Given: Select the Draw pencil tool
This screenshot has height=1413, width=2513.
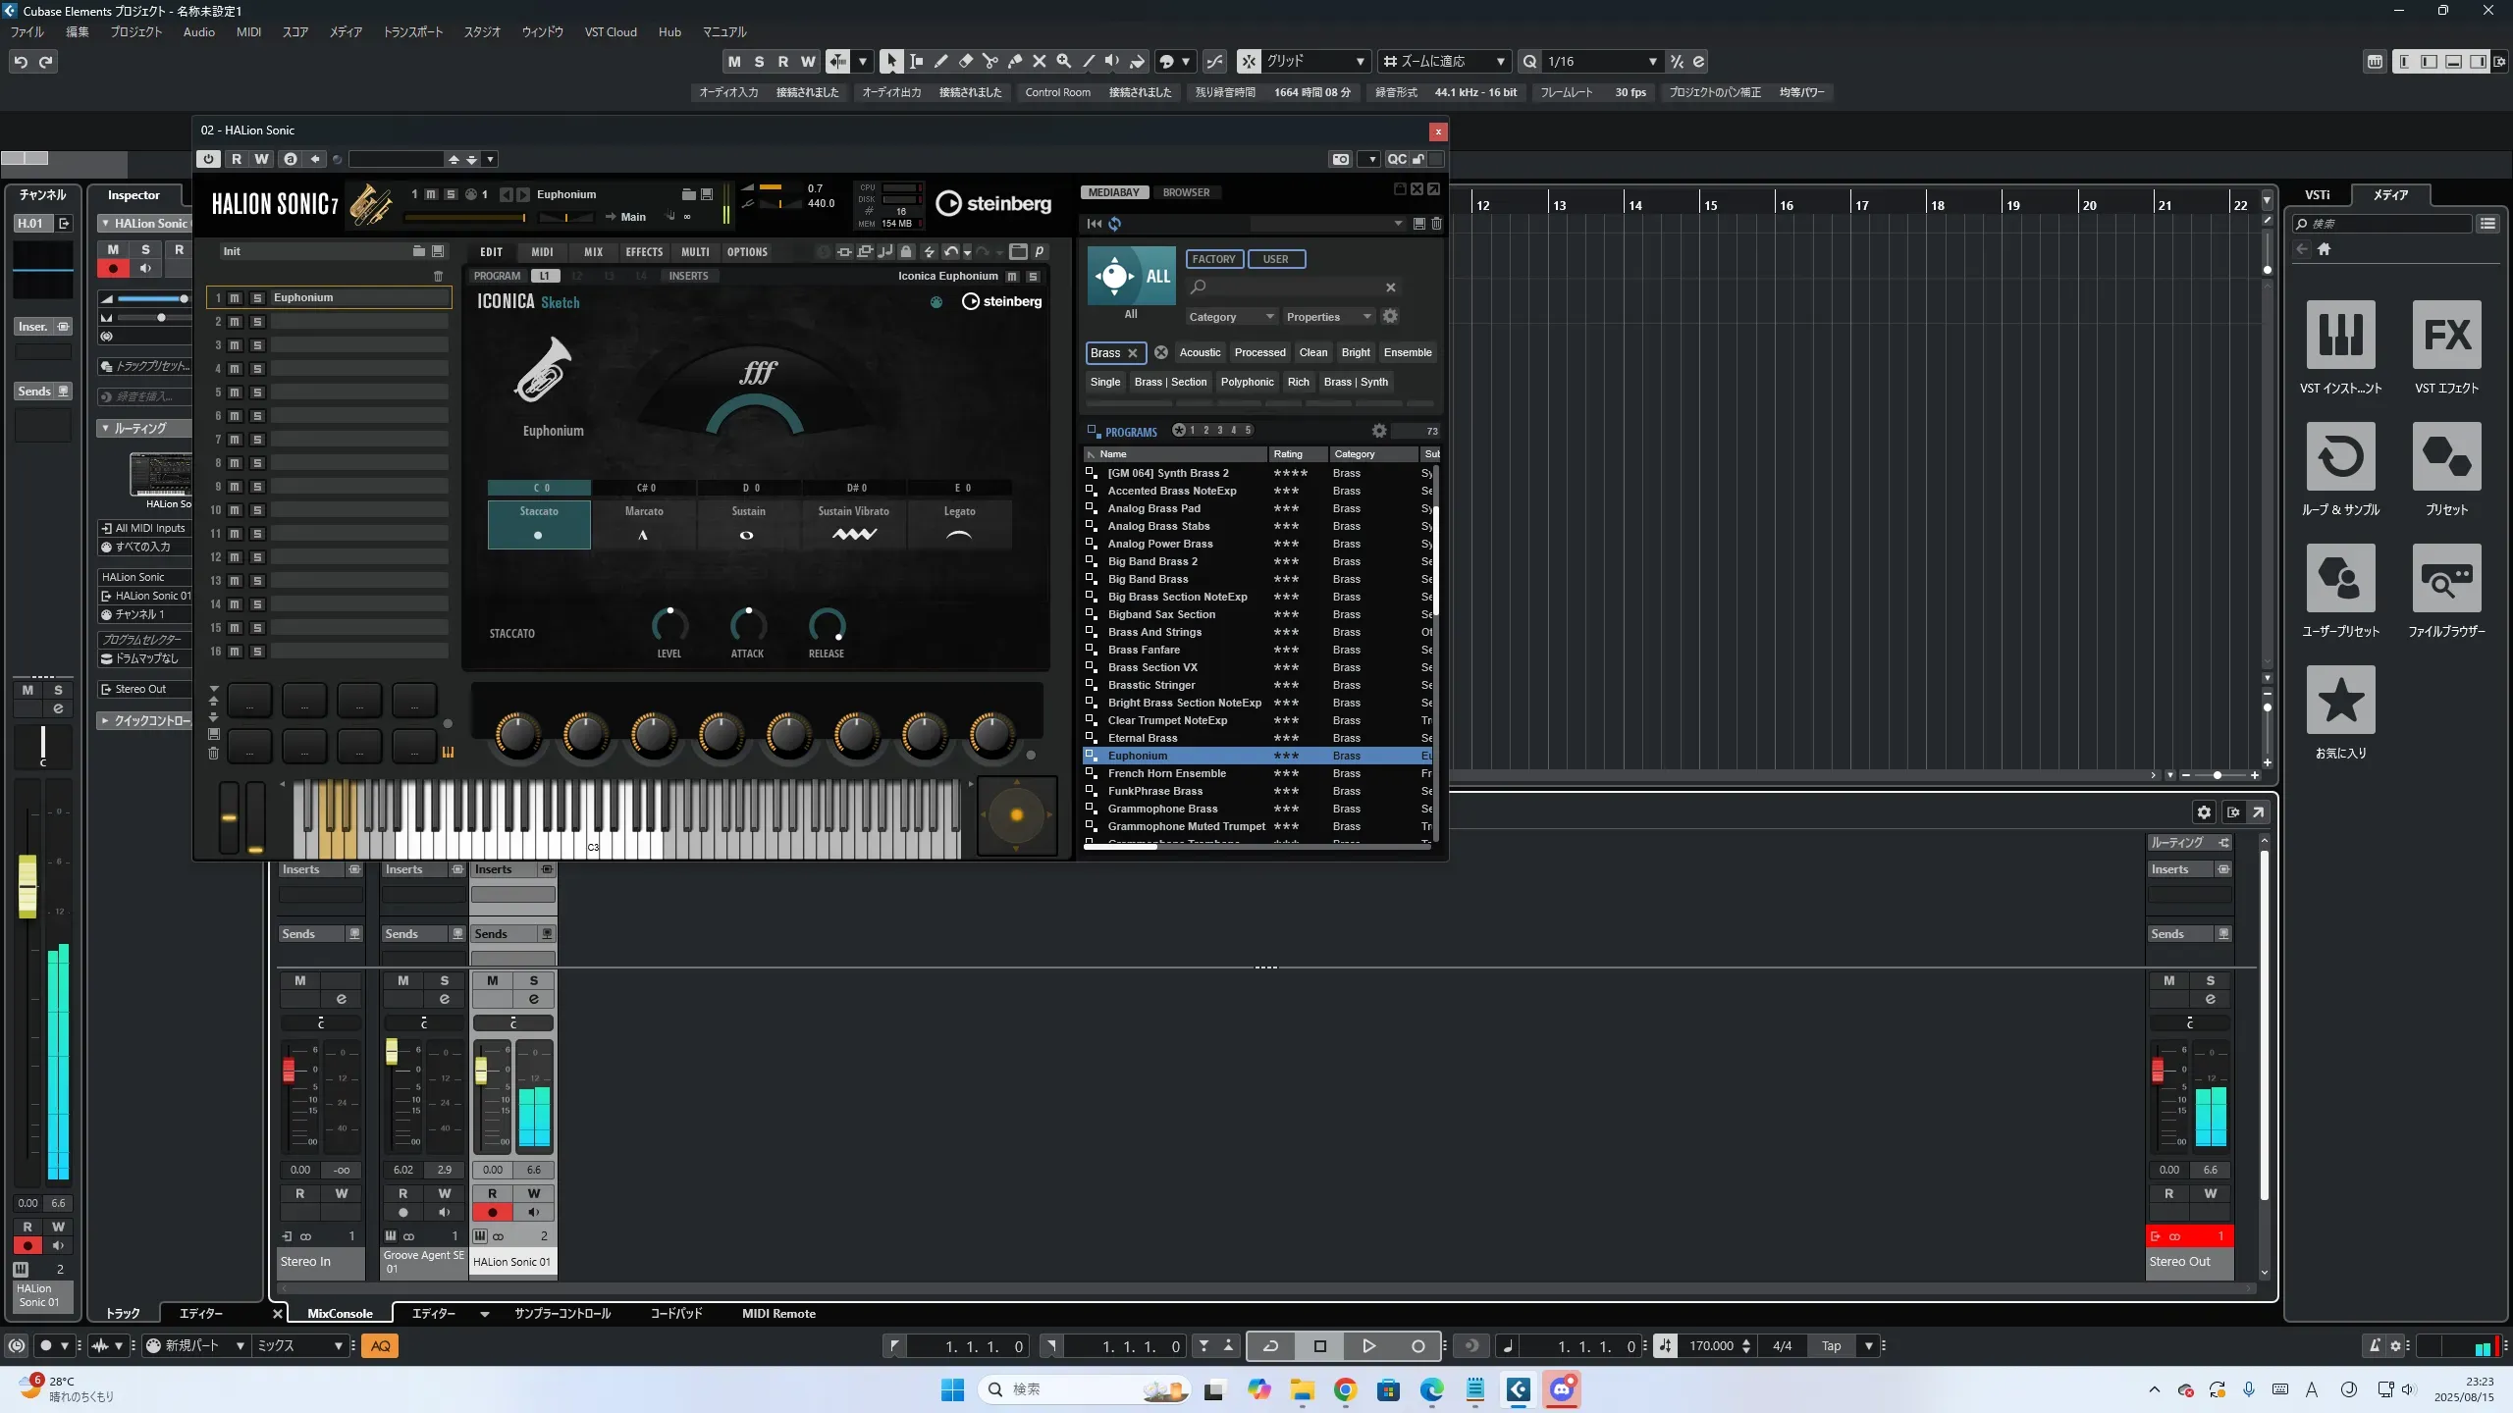Looking at the screenshot, I should point(940,62).
